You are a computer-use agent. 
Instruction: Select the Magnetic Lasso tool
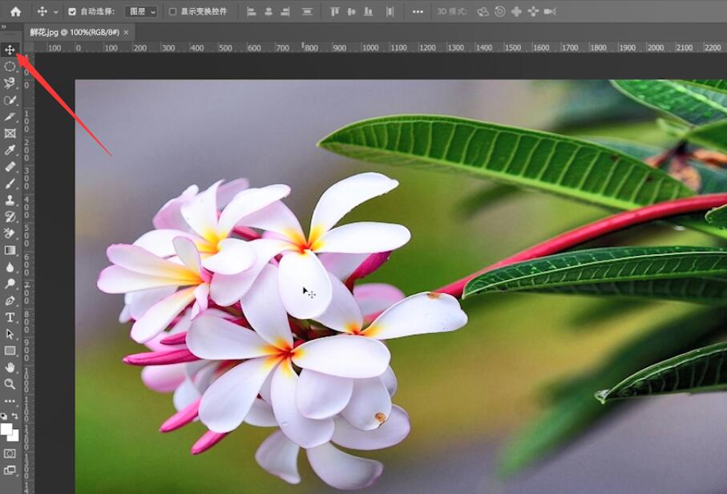10,83
